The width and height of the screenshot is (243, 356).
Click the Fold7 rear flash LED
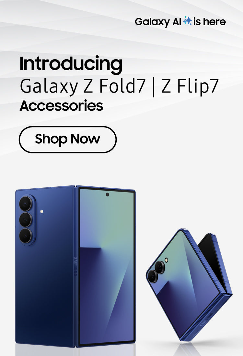point(41,211)
